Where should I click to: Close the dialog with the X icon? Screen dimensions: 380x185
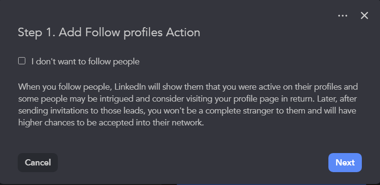tap(364, 16)
